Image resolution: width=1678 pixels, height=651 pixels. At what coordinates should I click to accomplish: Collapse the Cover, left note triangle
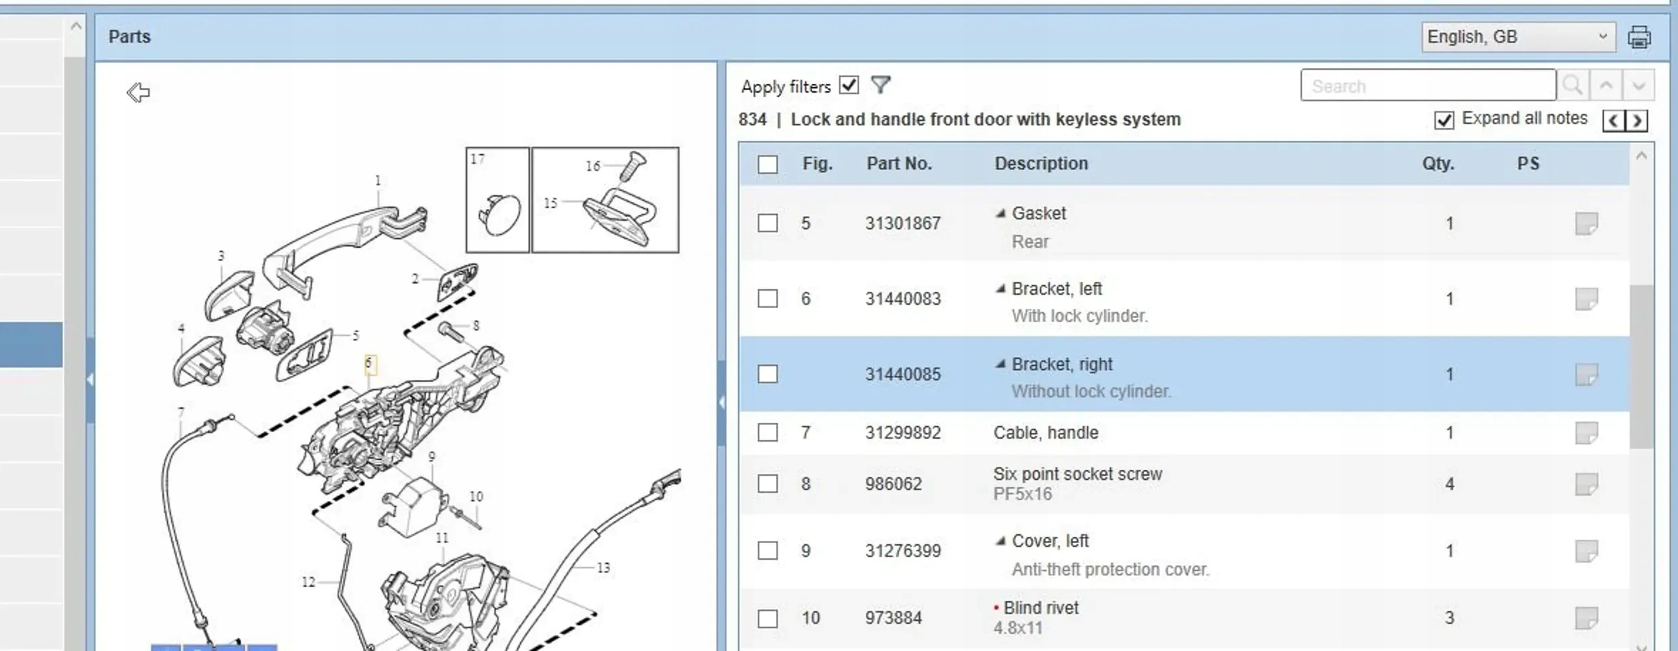click(x=1000, y=540)
